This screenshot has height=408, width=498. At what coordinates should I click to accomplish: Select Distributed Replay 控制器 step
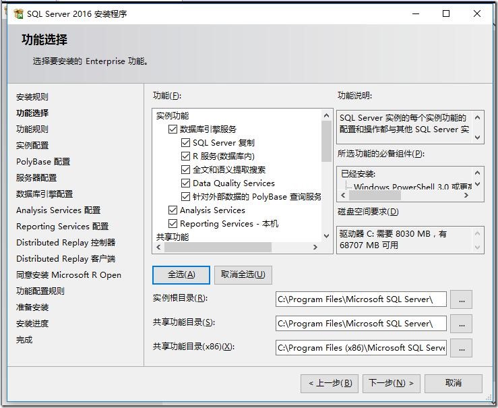(x=66, y=243)
